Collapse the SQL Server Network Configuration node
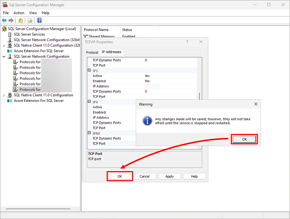 (4, 56)
